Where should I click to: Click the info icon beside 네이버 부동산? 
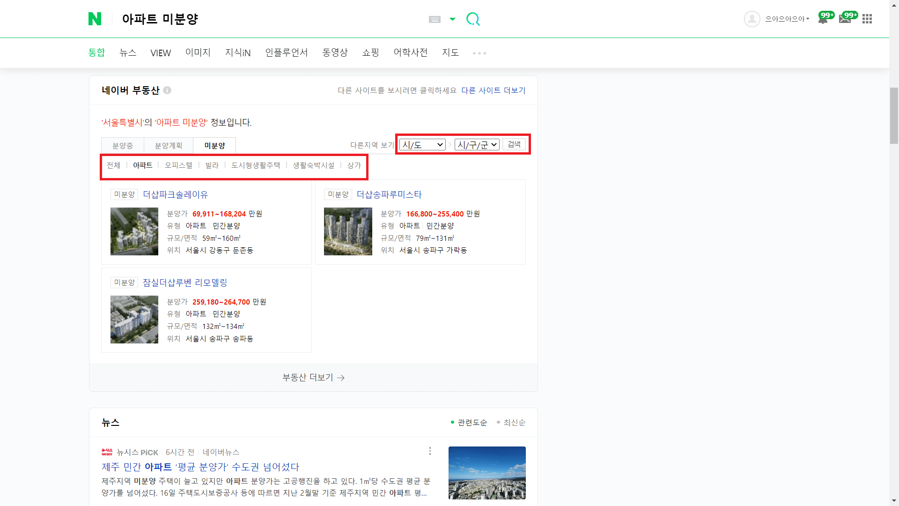(167, 90)
